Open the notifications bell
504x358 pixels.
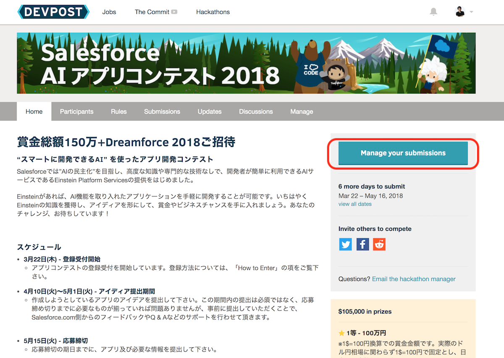[x=433, y=12]
